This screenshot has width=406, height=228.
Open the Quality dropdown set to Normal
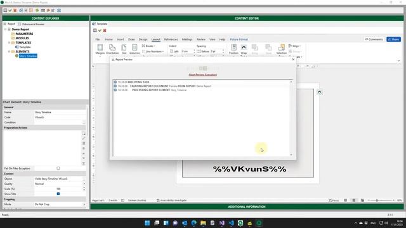[84, 184]
